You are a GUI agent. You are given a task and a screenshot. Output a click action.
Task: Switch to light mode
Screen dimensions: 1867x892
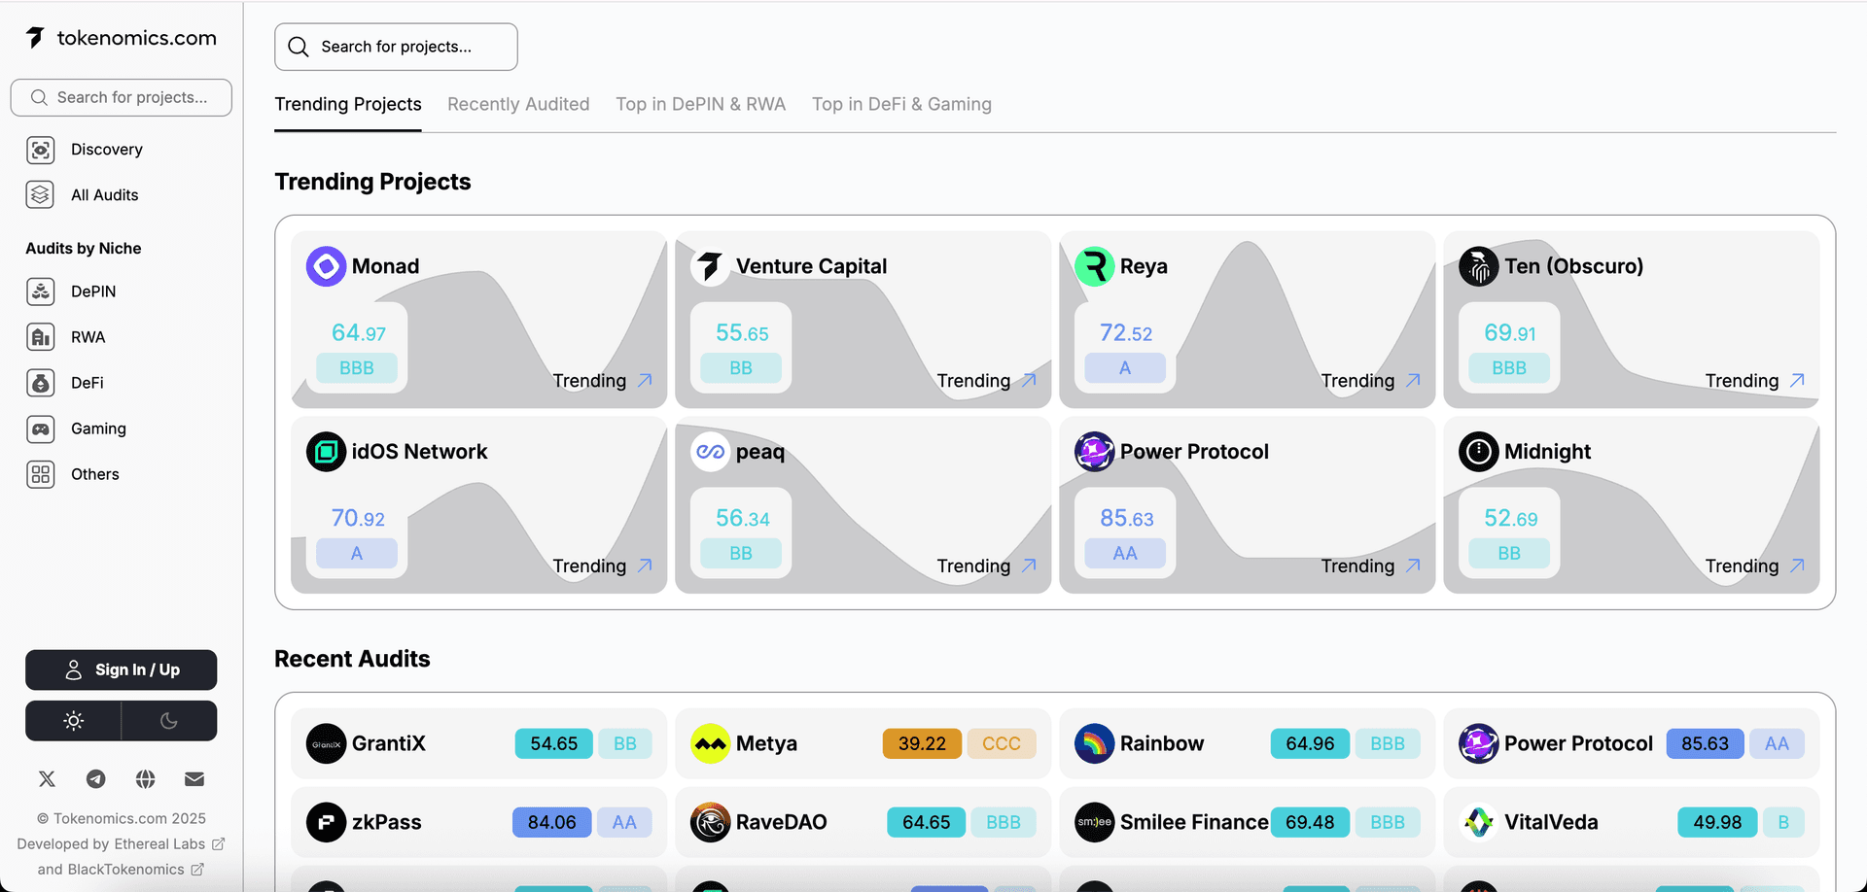[x=73, y=720]
